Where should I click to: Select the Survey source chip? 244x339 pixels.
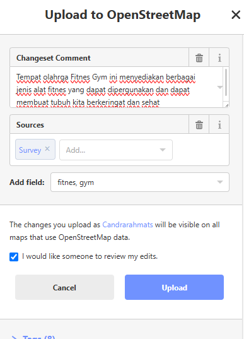coord(30,150)
